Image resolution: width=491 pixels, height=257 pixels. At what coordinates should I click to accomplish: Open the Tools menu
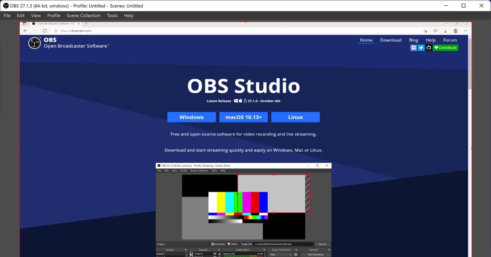pyautogui.click(x=112, y=16)
